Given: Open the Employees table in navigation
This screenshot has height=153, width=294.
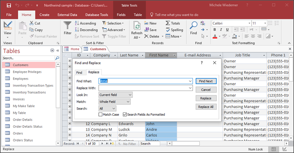Looking at the screenshot, I should [x=20, y=79].
